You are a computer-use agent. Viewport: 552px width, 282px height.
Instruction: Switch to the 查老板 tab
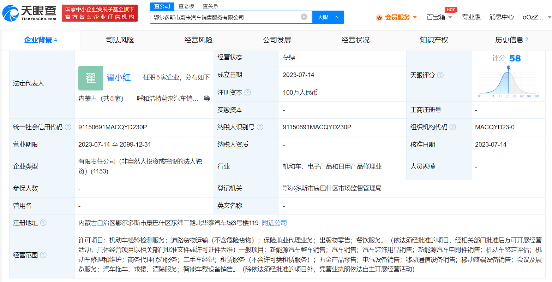[x=186, y=6]
